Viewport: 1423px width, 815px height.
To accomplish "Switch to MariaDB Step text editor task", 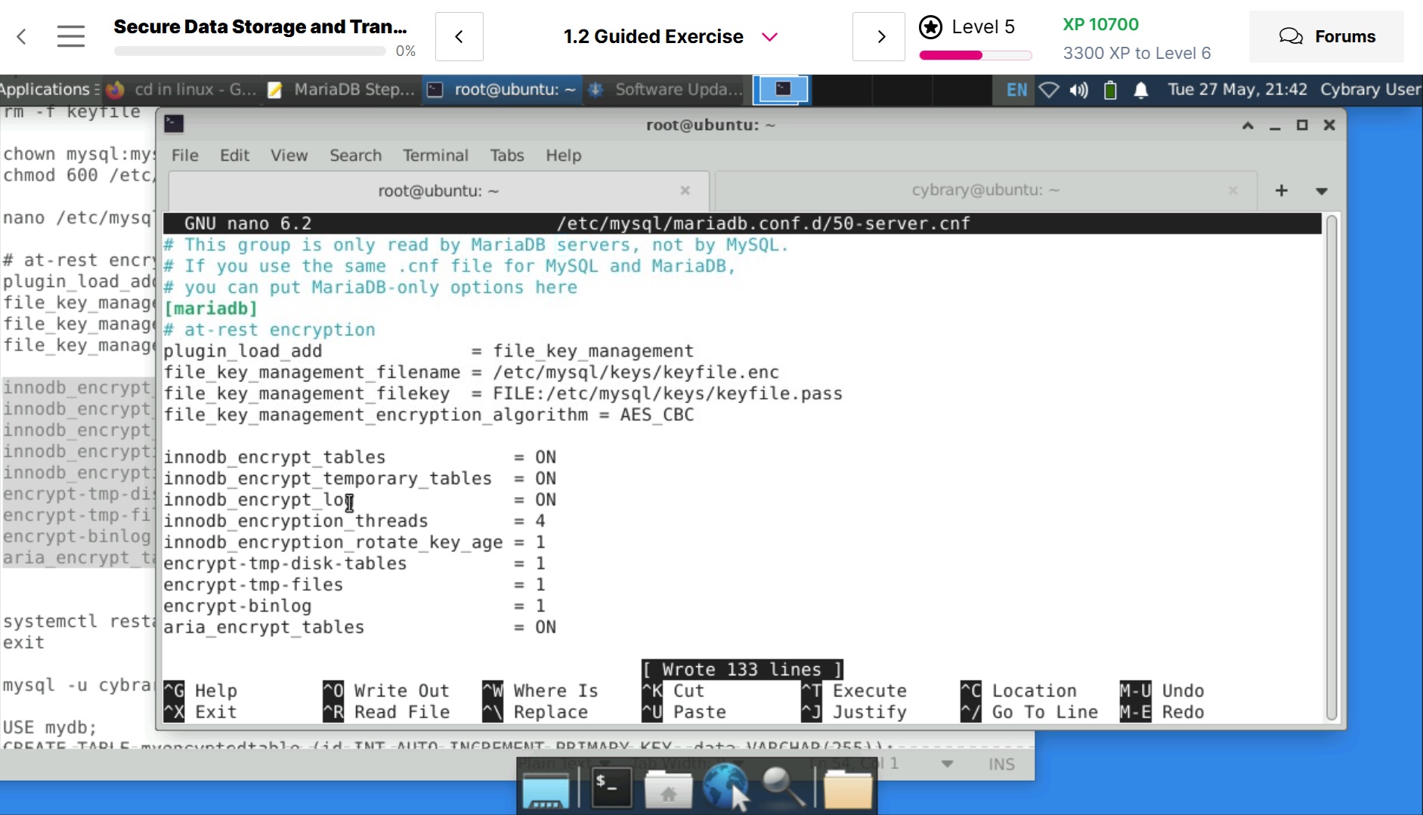I will [x=342, y=89].
